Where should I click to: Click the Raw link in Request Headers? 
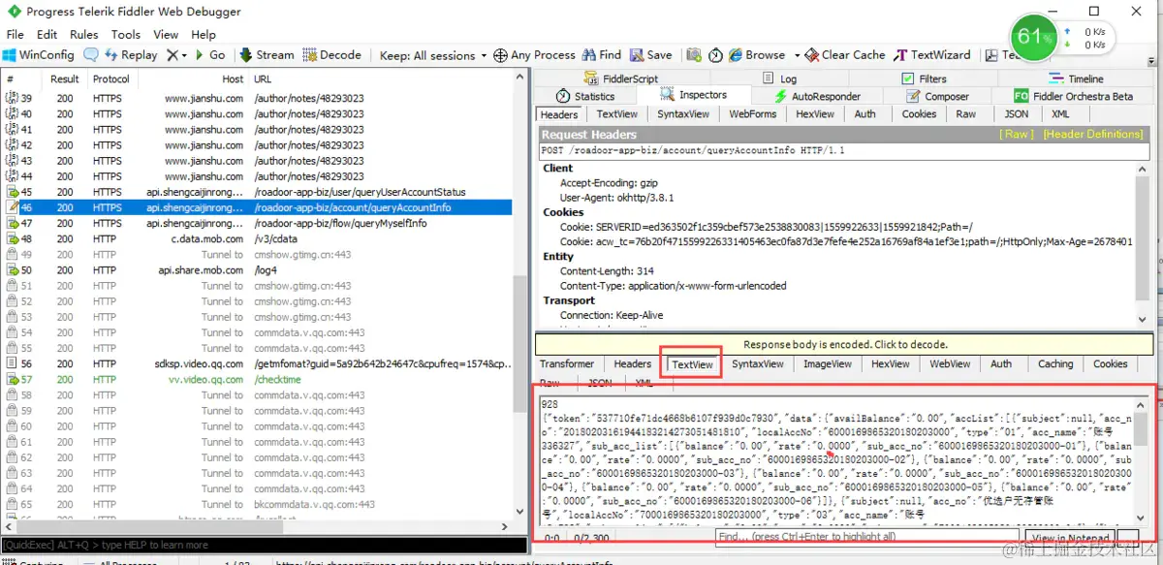pyautogui.click(x=1019, y=135)
